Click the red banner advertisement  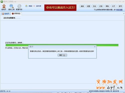click(x=60, y=8)
